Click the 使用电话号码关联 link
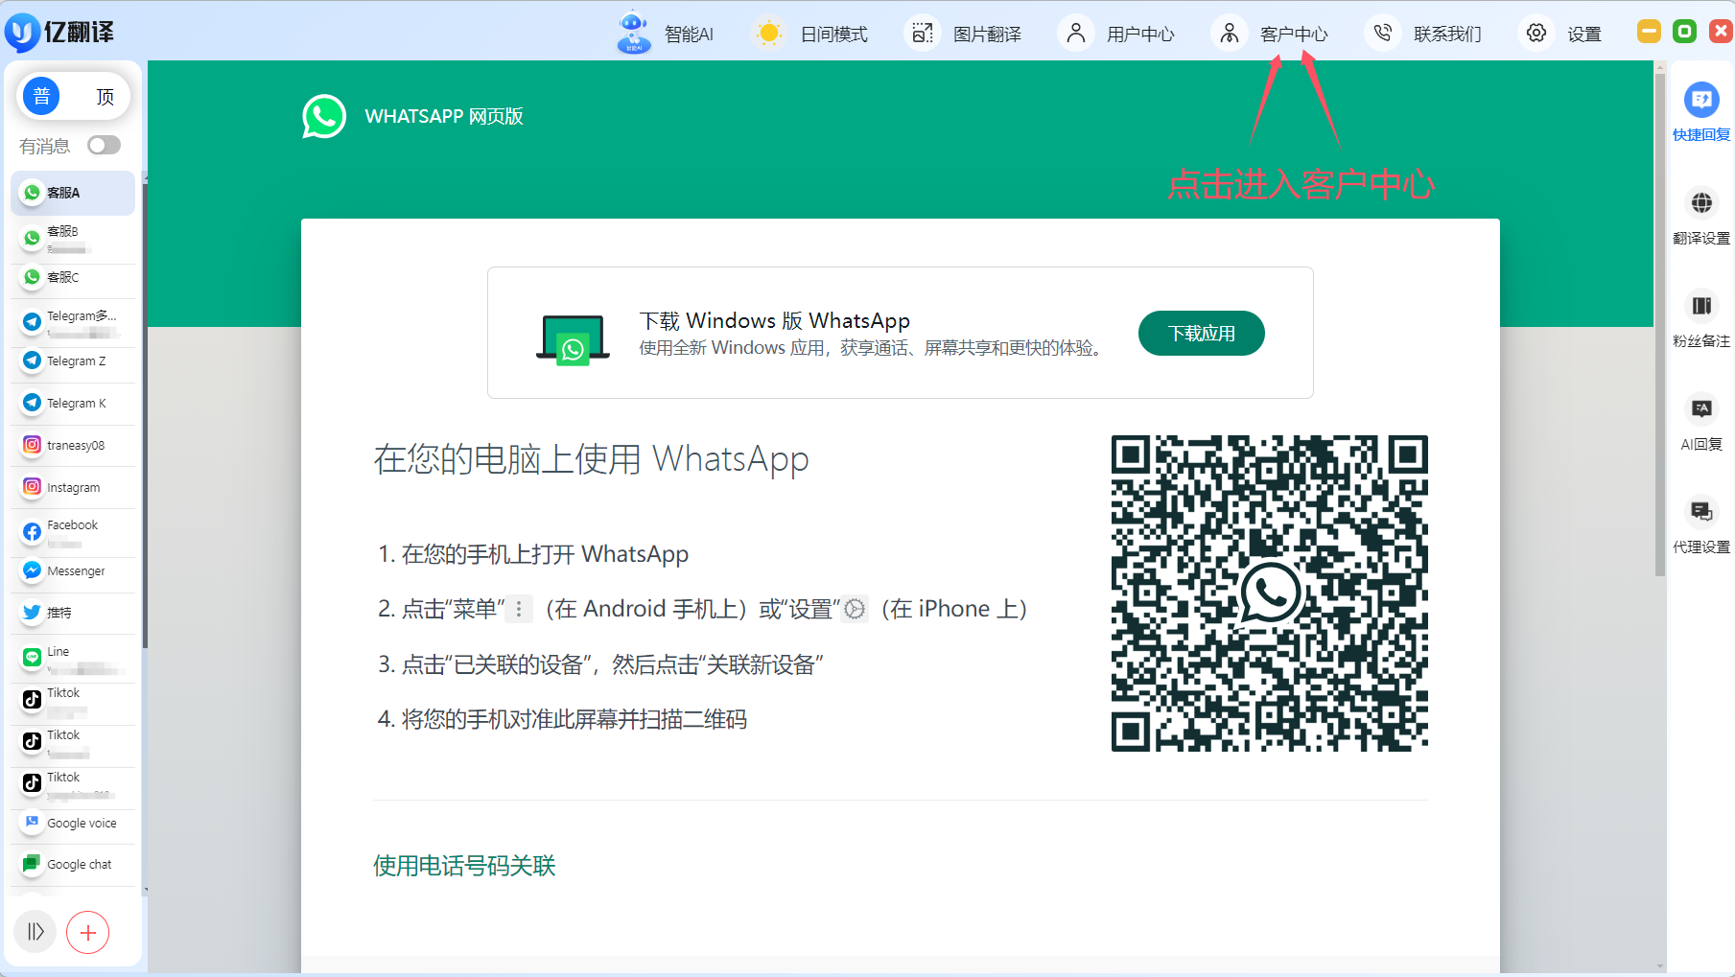Image resolution: width=1735 pixels, height=977 pixels. pos(463,866)
